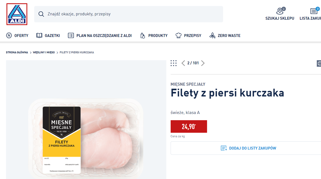Go to previous product arrow
Viewport: 321px width, 179px height.
click(183, 63)
